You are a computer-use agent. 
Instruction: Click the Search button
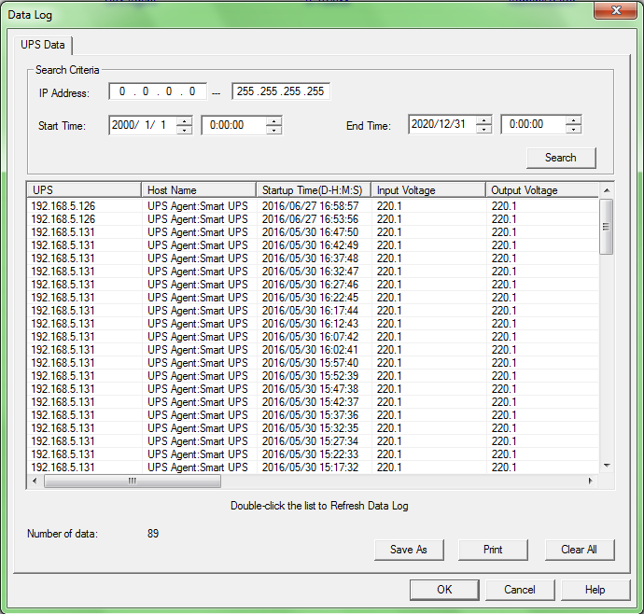pos(560,158)
